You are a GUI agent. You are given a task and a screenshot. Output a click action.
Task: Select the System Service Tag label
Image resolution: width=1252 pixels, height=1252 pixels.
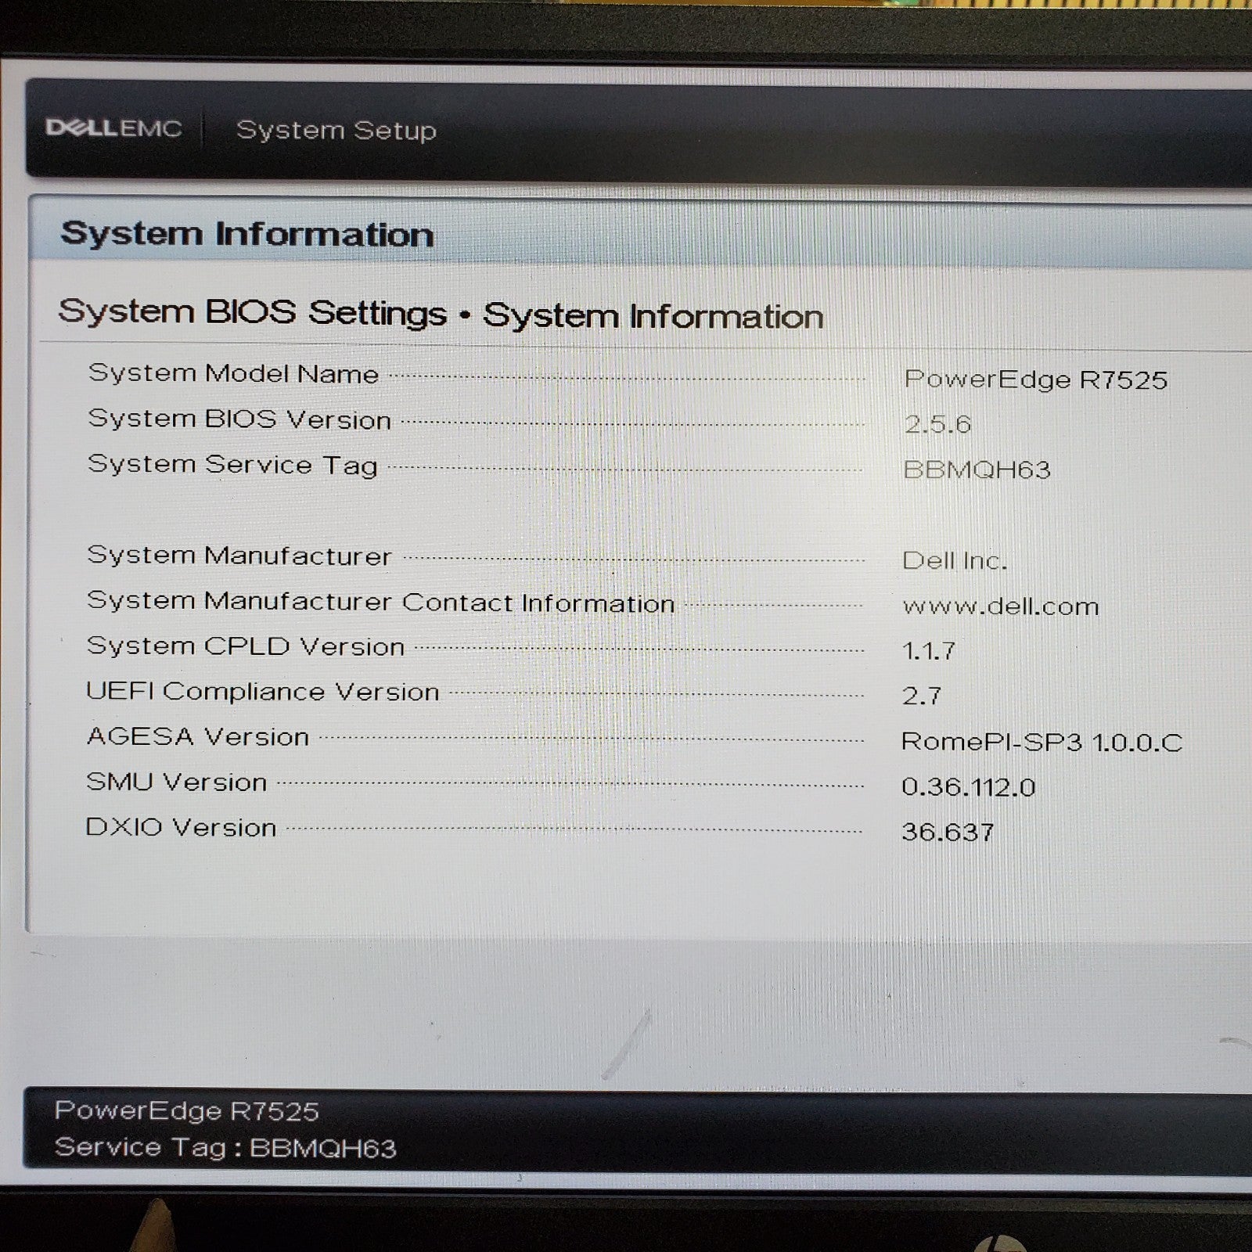pyautogui.click(x=232, y=465)
